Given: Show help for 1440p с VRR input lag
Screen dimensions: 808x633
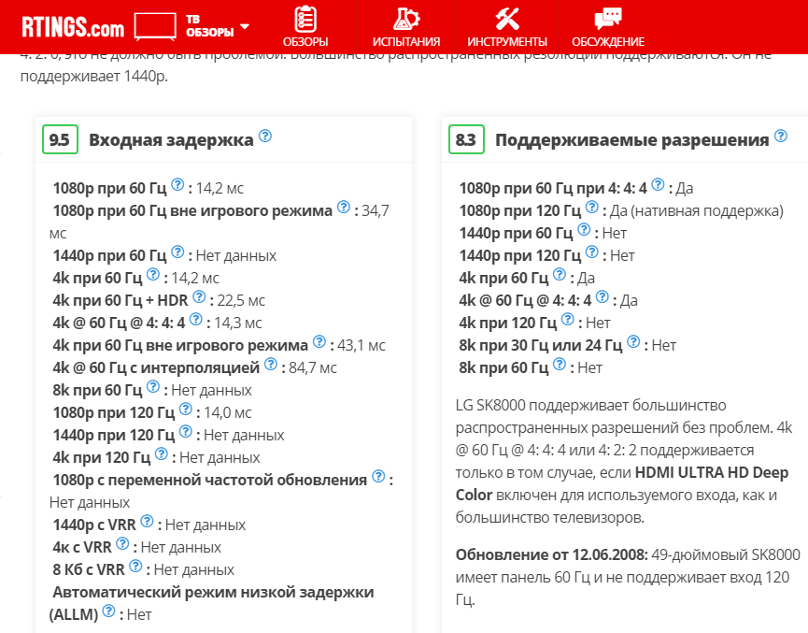Looking at the screenshot, I should [146, 522].
